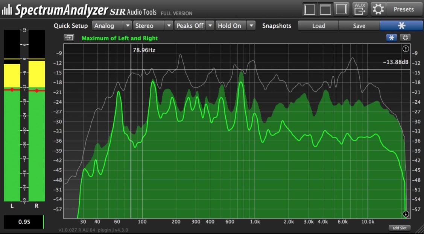The image size is (424, 234).
Task: Click the Quick Setup label
Action: click(x=70, y=26)
